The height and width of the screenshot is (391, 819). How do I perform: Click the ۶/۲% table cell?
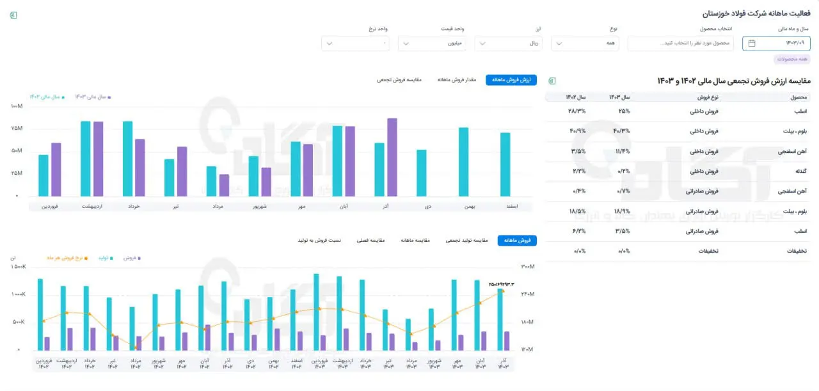578,231
